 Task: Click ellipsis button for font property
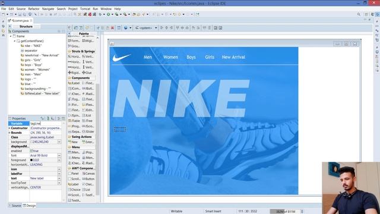tap(59, 156)
